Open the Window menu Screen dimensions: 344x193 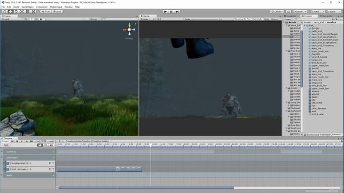pos(68,7)
